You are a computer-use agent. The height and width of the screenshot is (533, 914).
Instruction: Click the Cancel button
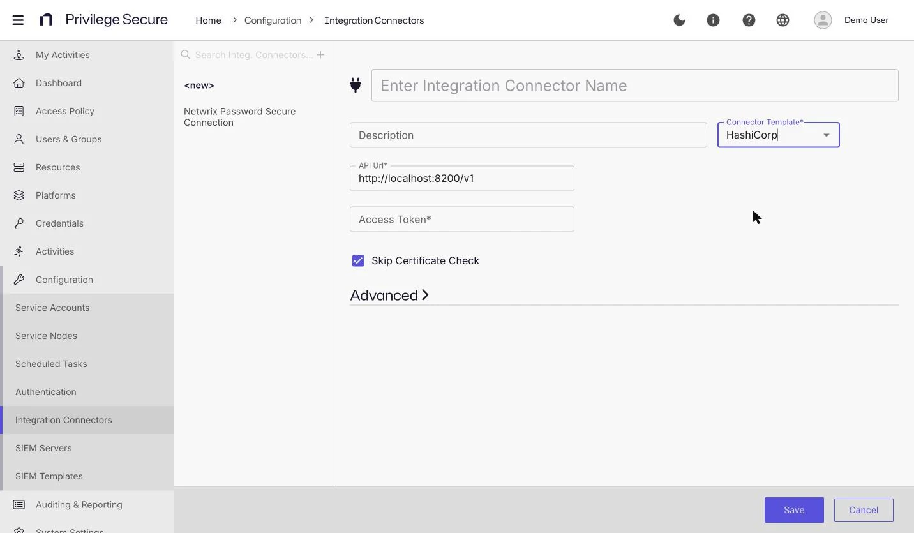pyautogui.click(x=864, y=510)
